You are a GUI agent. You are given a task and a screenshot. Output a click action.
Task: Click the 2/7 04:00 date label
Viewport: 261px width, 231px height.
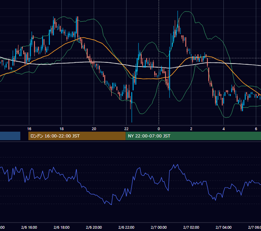tap(223, 227)
